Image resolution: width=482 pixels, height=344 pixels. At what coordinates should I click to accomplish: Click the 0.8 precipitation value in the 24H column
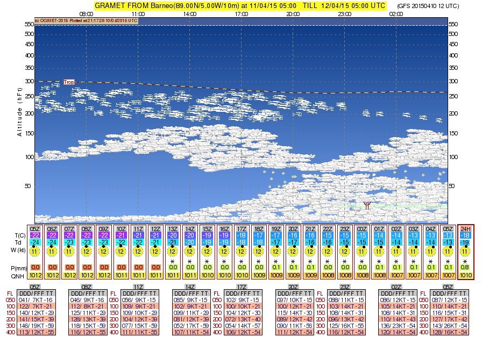coord(466,267)
